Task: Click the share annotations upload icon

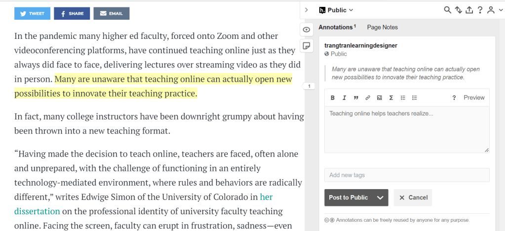Action: click(x=469, y=10)
